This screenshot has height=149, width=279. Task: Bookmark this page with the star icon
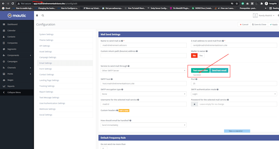click(237, 4)
